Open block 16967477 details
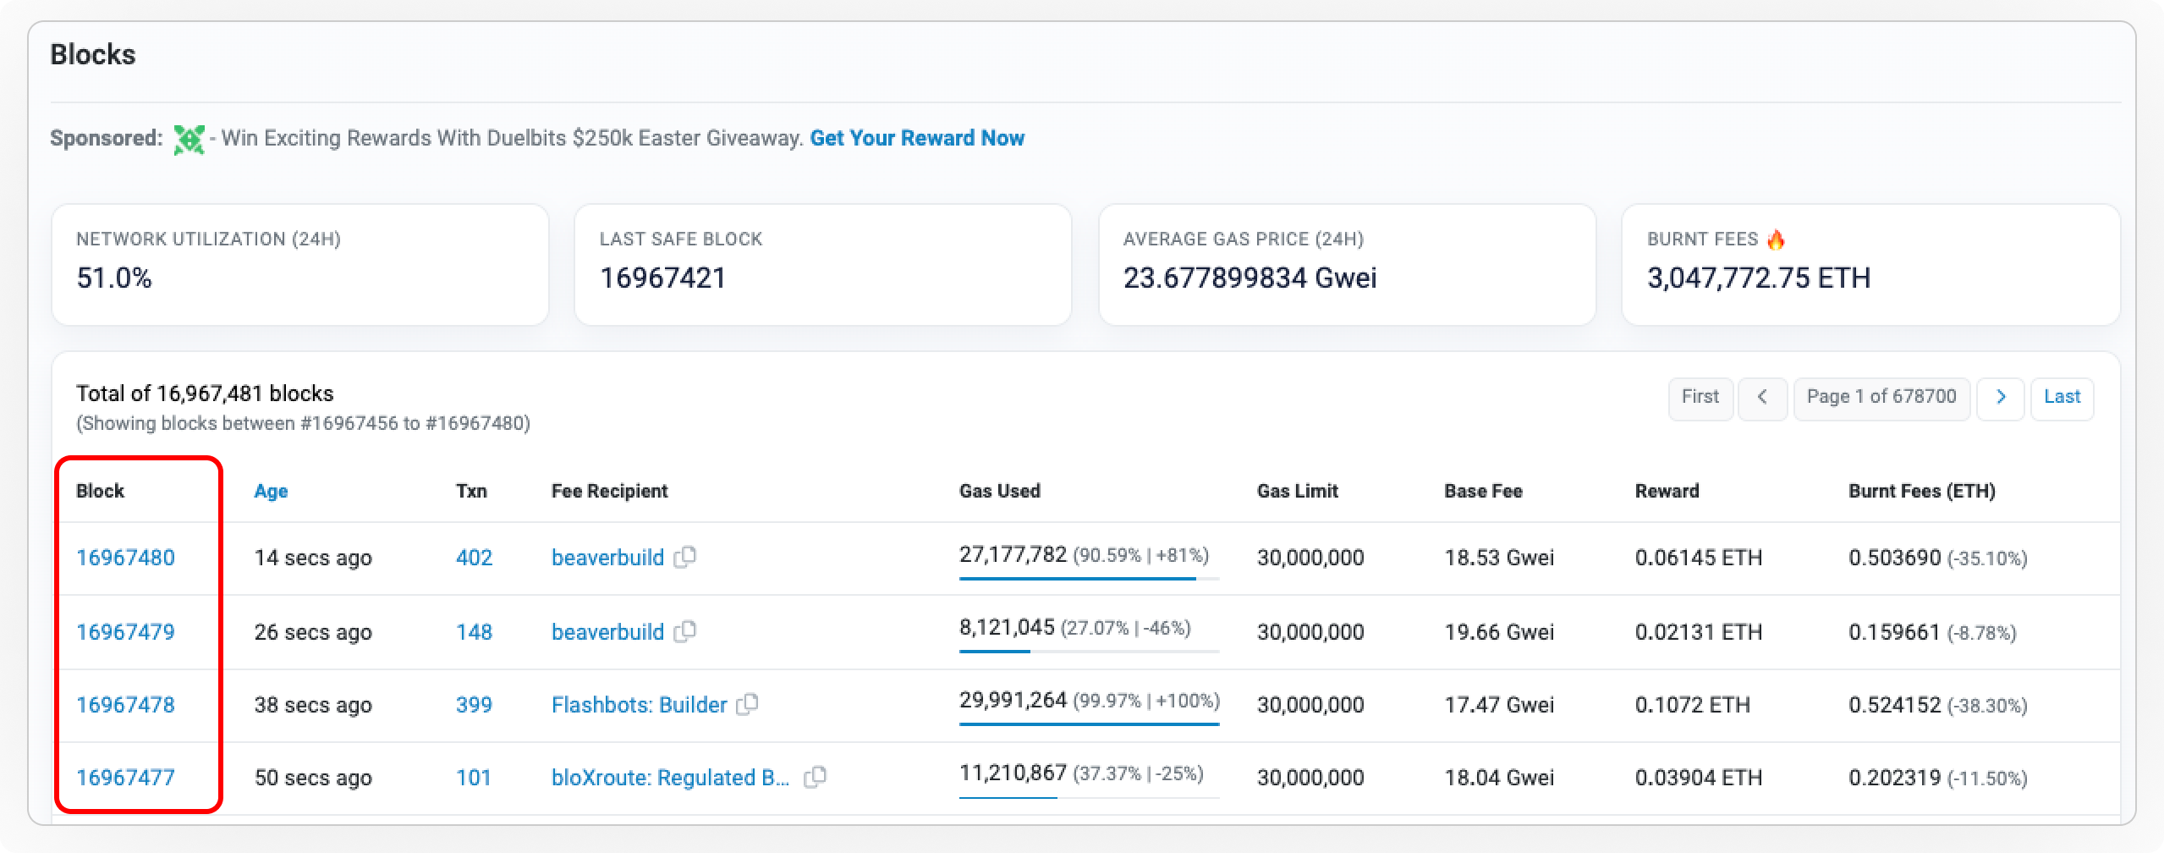Screen dimensions: 2164x853 tap(127, 778)
